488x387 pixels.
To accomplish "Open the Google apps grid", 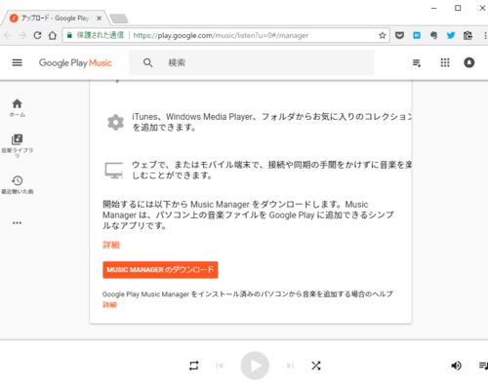I will tap(445, 62).
